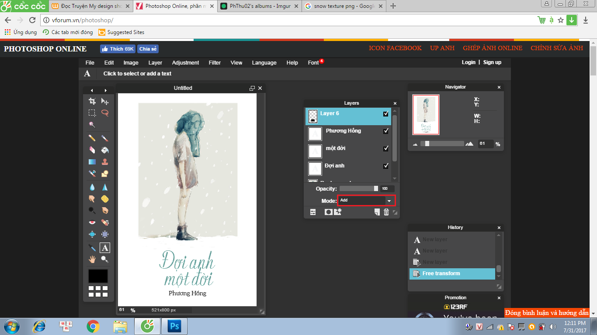597x335 pixels.
Task: Select the Smudge tool
Action: pos(92,199)
